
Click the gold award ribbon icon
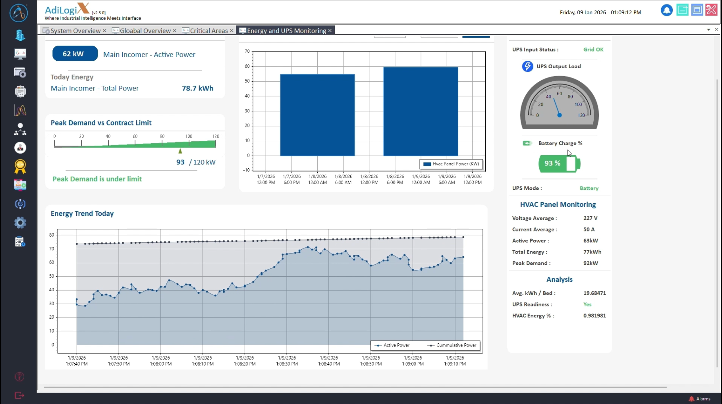20,167
